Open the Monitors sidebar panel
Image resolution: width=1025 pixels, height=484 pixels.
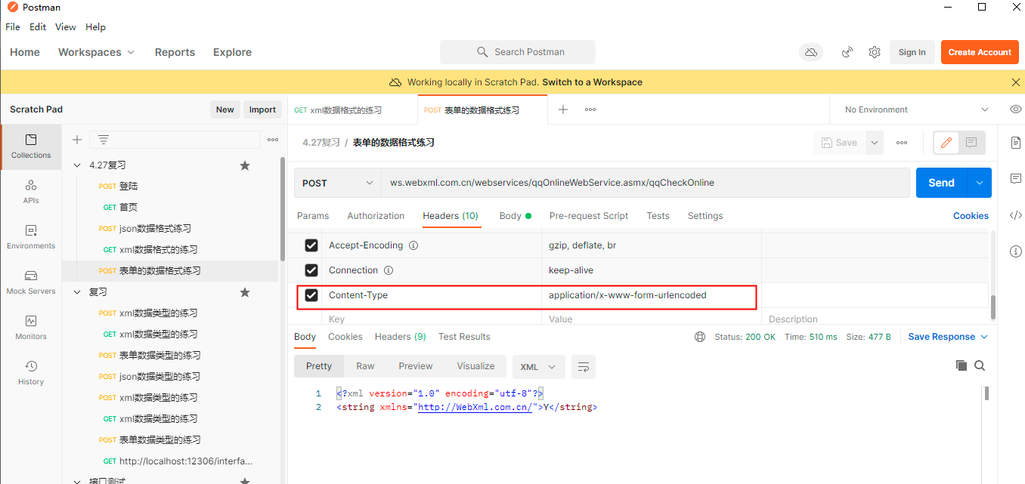pos(31,328)
